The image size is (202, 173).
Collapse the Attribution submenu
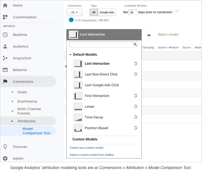pos(12,121)
